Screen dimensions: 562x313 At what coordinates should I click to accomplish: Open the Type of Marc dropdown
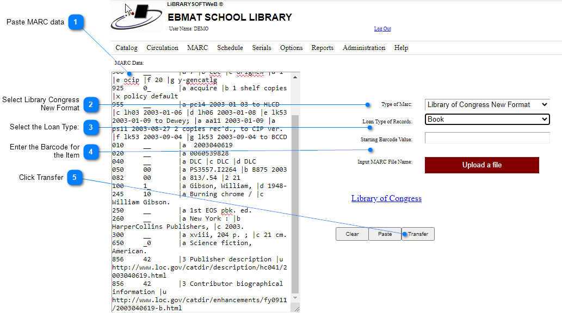tap(487, 105)
